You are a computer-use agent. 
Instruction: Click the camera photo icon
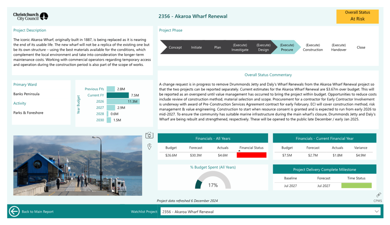[149, 135]
